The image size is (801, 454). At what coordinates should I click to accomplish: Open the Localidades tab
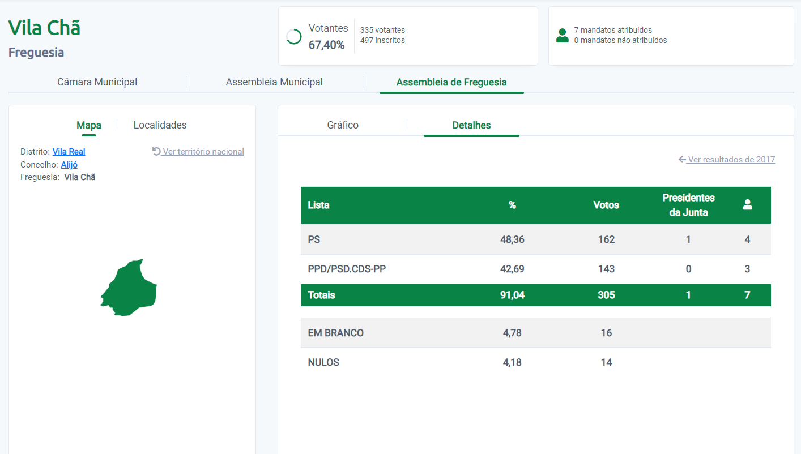tap(160, 125)
